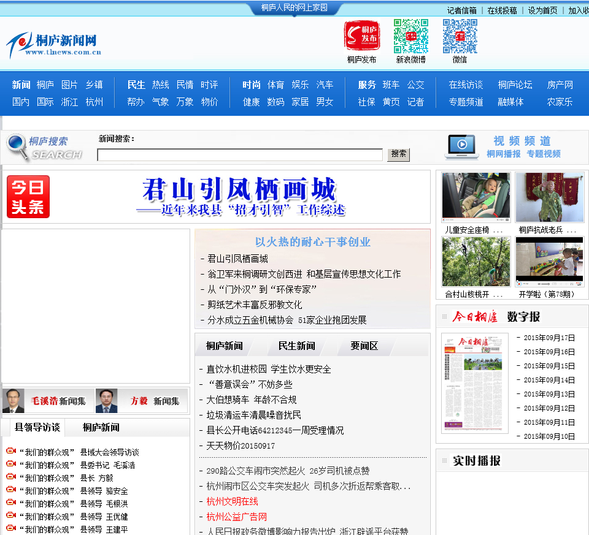589x535 pixels.
Task: Open 桐庐论坛 navigation link
Action: 515,85
